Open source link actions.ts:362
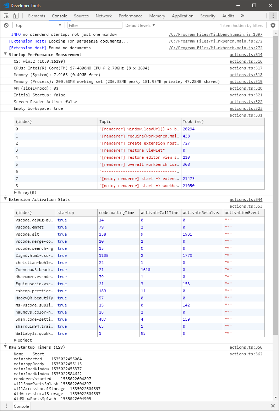The width and height of the screenshot is (279, 411). (x=246, y=354)
